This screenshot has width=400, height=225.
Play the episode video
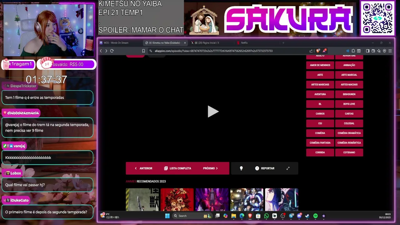(x=213, y=112)
